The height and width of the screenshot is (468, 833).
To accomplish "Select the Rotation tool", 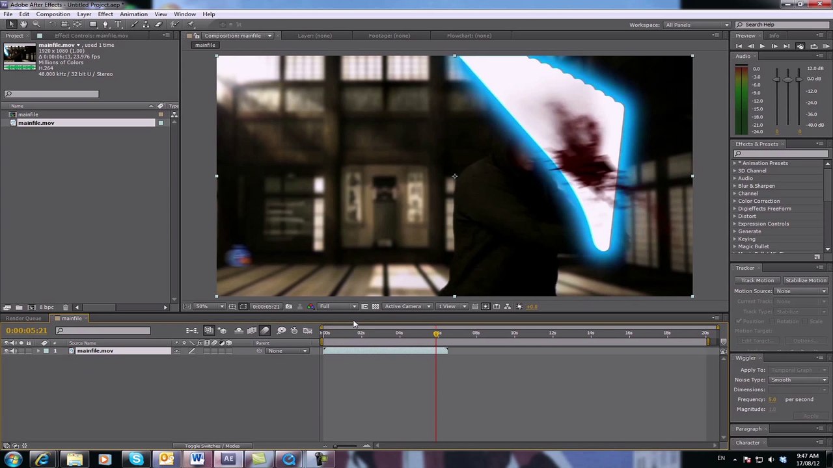I will click(53, 25).
